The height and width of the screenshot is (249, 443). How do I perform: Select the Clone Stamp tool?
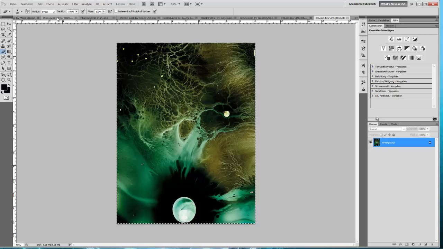coord(3,46)
